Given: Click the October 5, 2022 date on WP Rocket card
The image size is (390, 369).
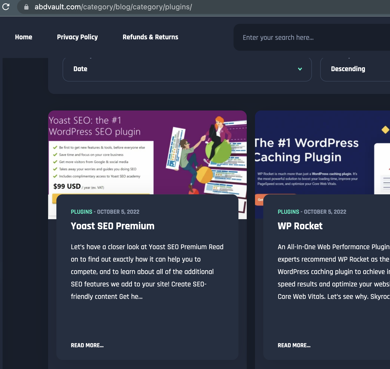Looking at the screenshot, I should point(325,212).
